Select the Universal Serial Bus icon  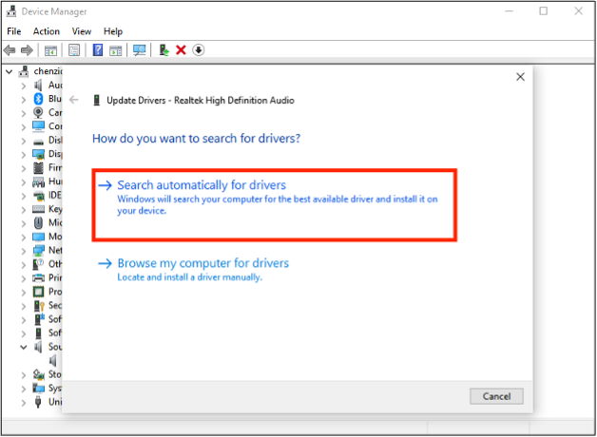38,402
